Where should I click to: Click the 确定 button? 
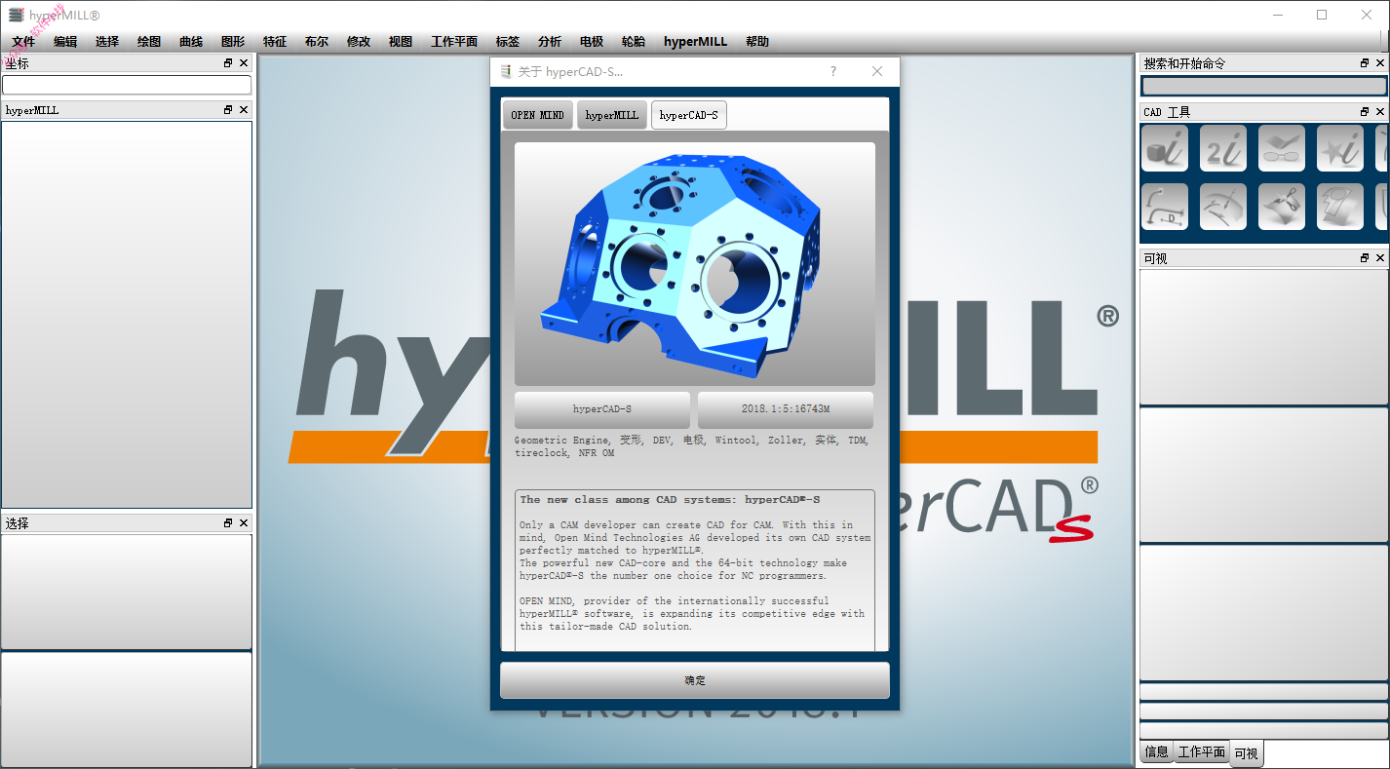click(x=695, y=680)
